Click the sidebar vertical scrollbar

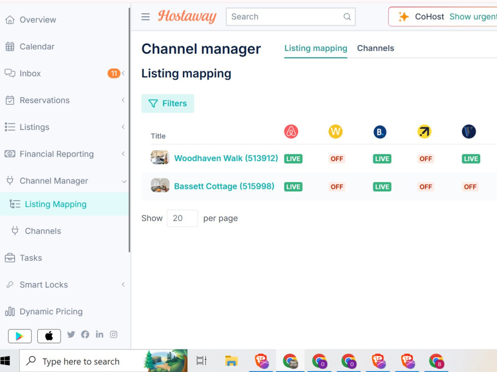pyautogui.click(x=129, y=129)
